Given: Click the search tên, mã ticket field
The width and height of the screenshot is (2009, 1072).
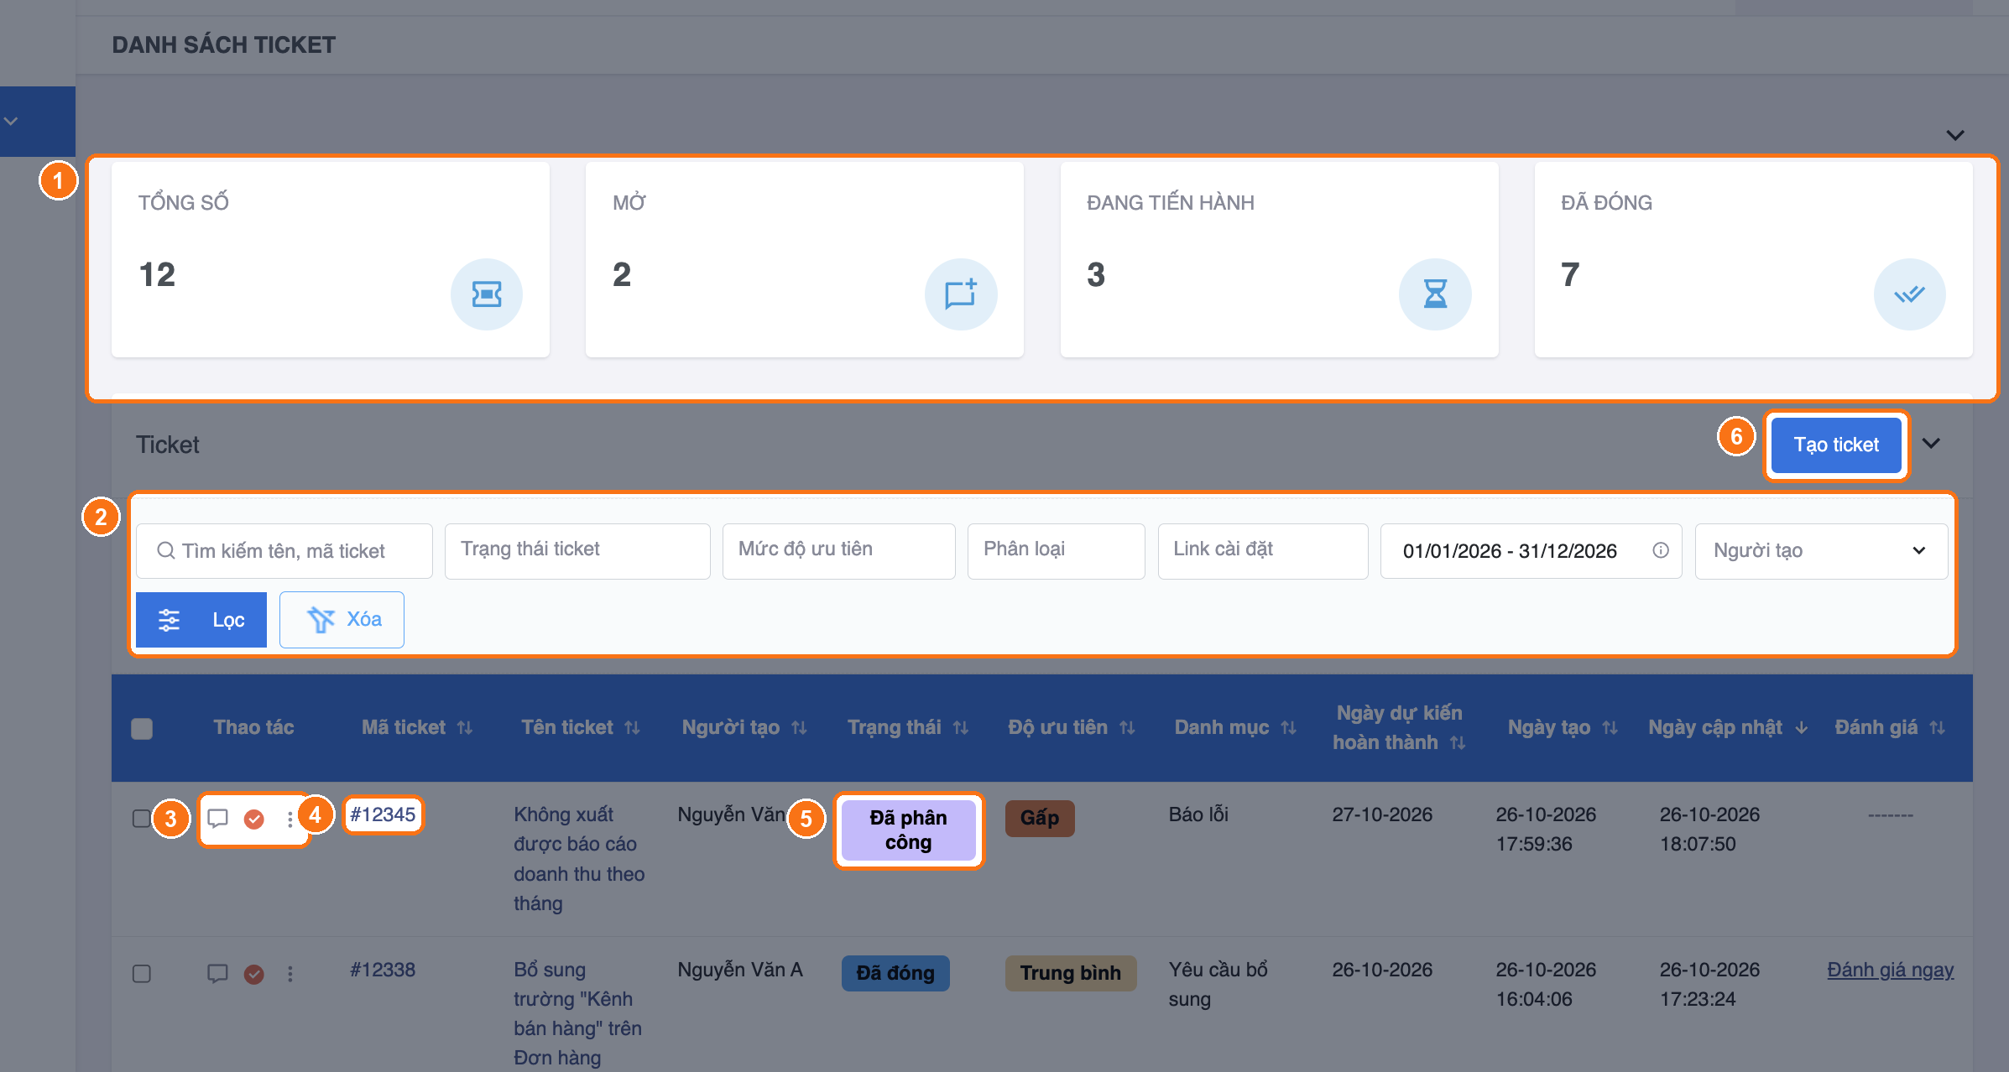Looking at the screenshot, I should coord(284,551).
